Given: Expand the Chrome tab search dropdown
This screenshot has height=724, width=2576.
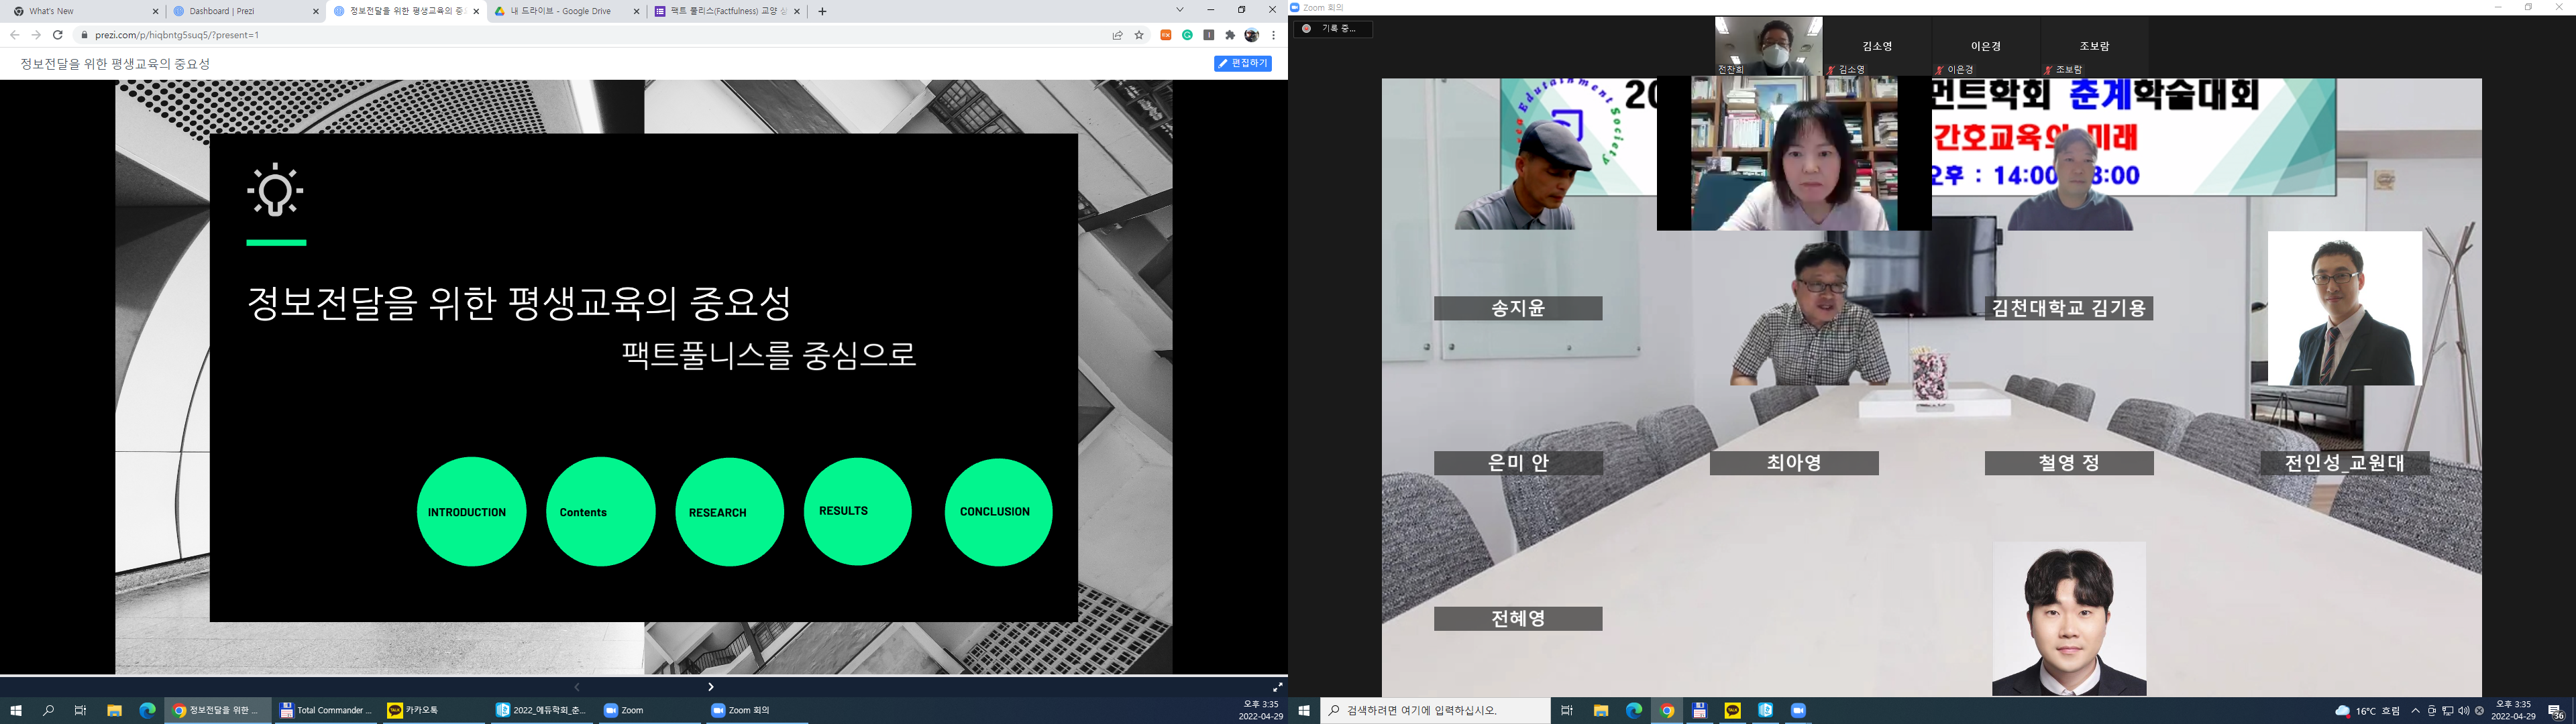Looking at the screenshot, I should [1180, 10].
